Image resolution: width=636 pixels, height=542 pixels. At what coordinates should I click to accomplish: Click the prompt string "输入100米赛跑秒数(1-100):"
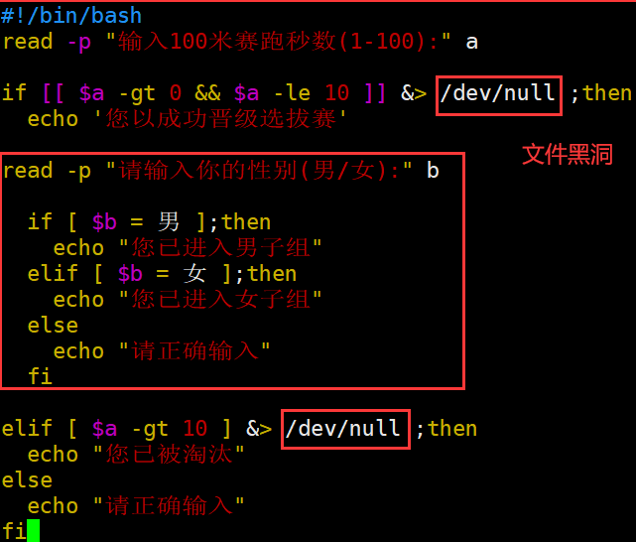coord(278,42)
